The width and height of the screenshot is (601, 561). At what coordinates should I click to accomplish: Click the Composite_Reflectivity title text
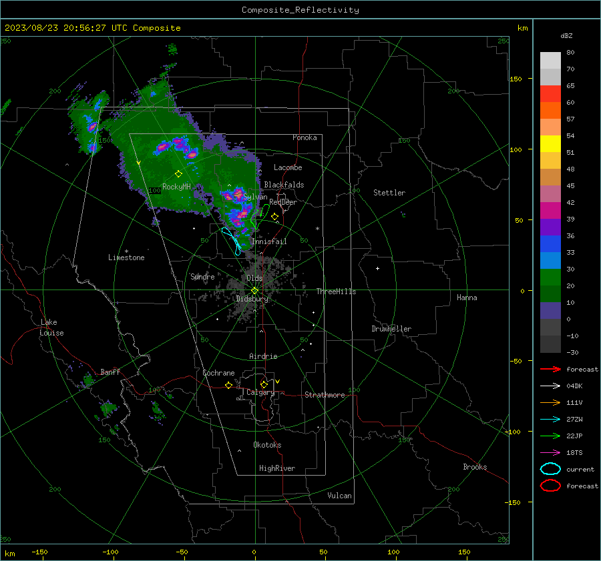tap(300, 10)
